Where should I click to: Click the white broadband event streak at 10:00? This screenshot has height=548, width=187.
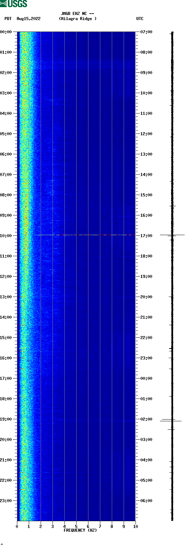click(83, 235)
